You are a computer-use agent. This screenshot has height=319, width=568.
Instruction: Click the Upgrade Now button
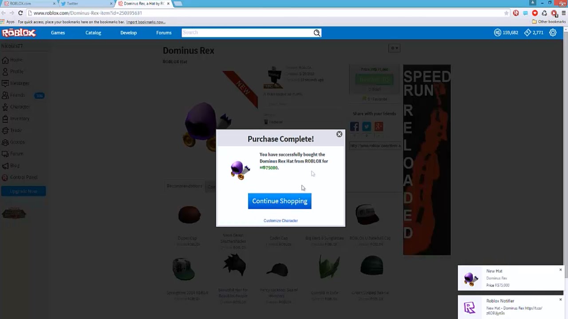[x=24, y=191]
